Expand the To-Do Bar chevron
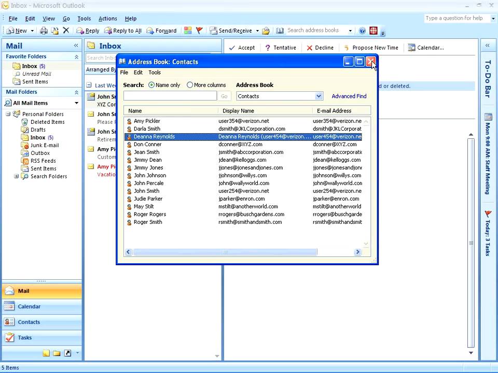 [x=488, y=46]
